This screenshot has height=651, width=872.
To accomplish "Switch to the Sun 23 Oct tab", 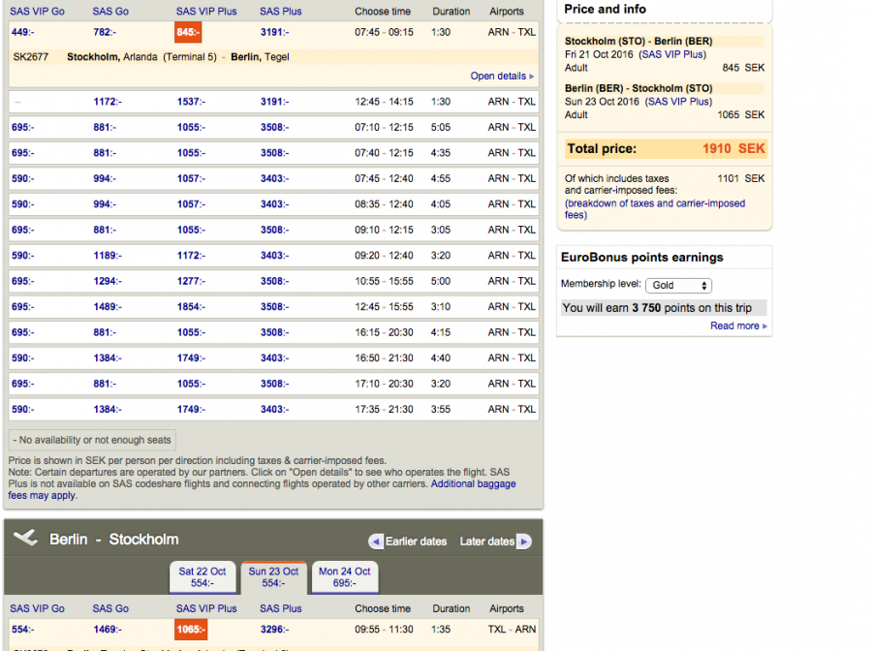I will point(273,577).
